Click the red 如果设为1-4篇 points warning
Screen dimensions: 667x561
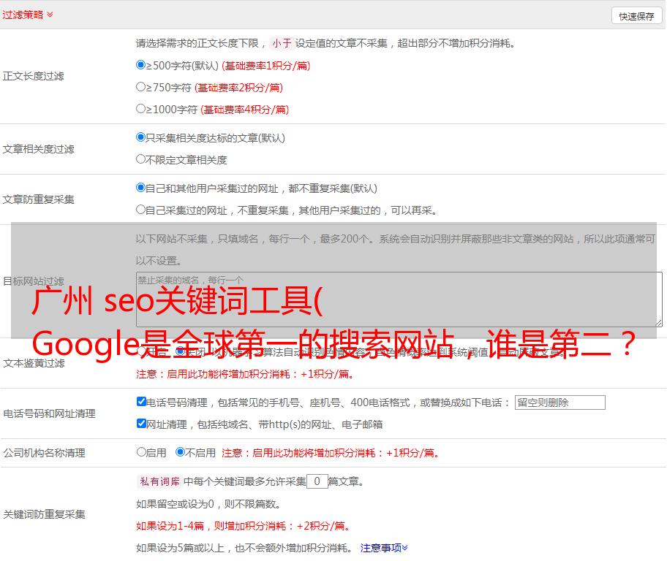(244, 526)
